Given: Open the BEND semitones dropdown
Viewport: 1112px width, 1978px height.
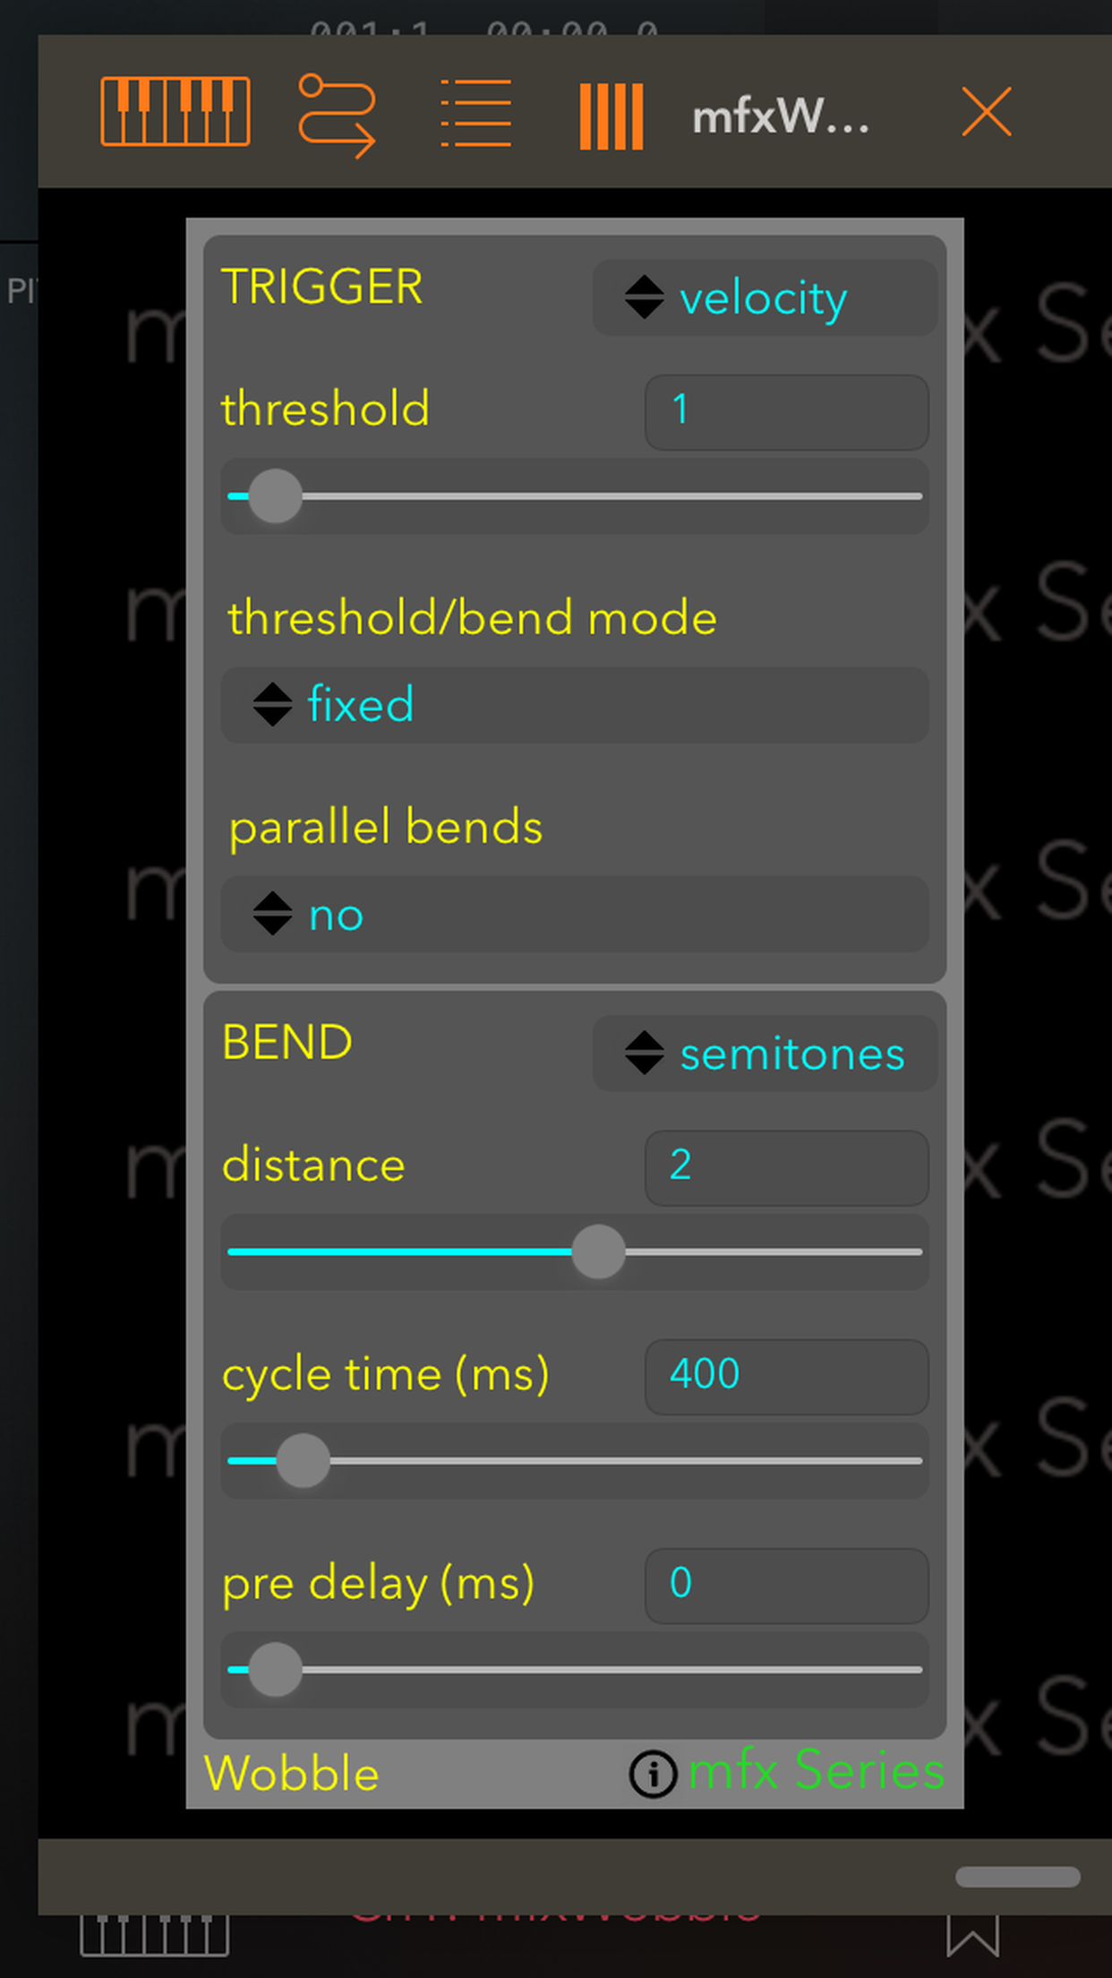Looking at the screenshot, I should click(764, 1053).
